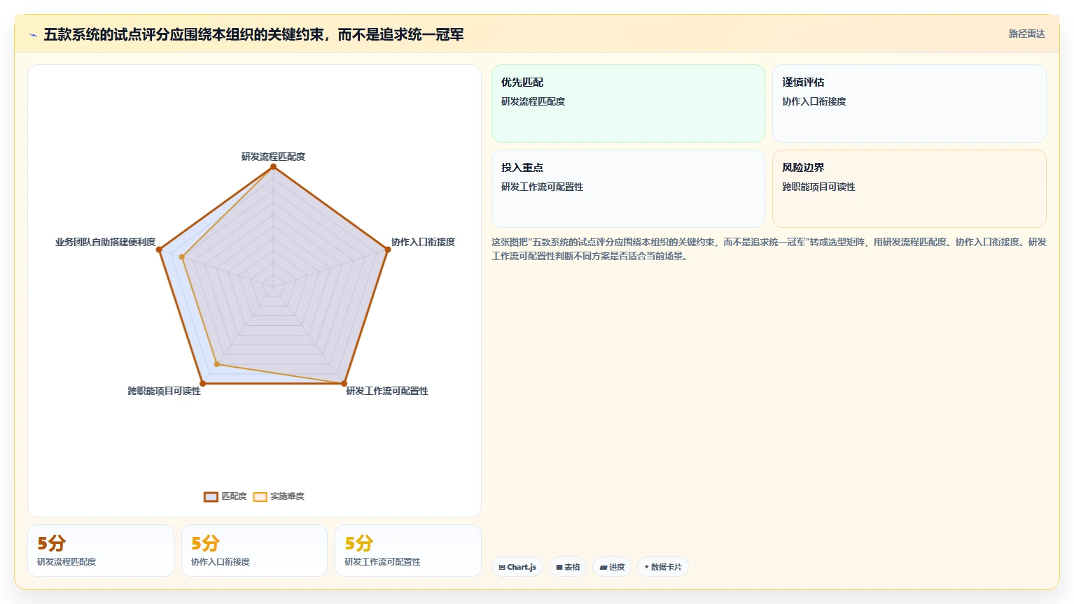Click the 5分 研发工作流可配置性 stat card
Screen dimensions: 1074x604
408,551
